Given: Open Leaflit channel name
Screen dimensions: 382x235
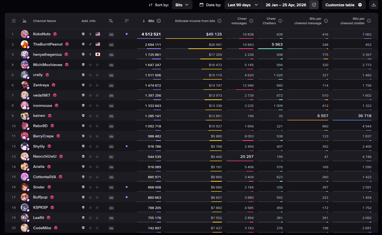Looking at the screenshot, I should point(38,217).
